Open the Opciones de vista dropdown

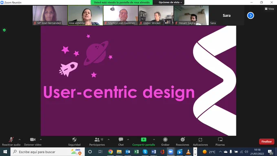point(170,2)
